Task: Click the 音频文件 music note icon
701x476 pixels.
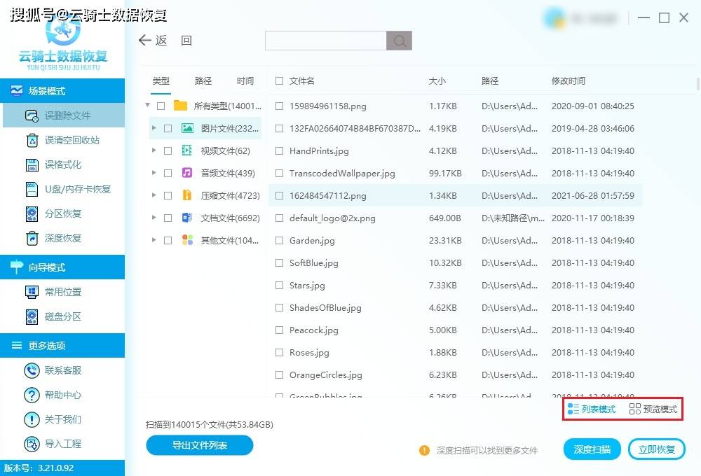Action: [187, 173]
